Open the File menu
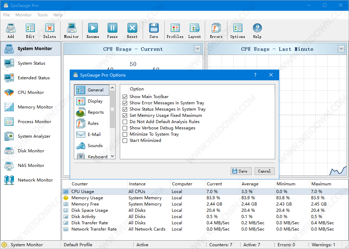Screen dimensions: 349x249 coord(7,15)
